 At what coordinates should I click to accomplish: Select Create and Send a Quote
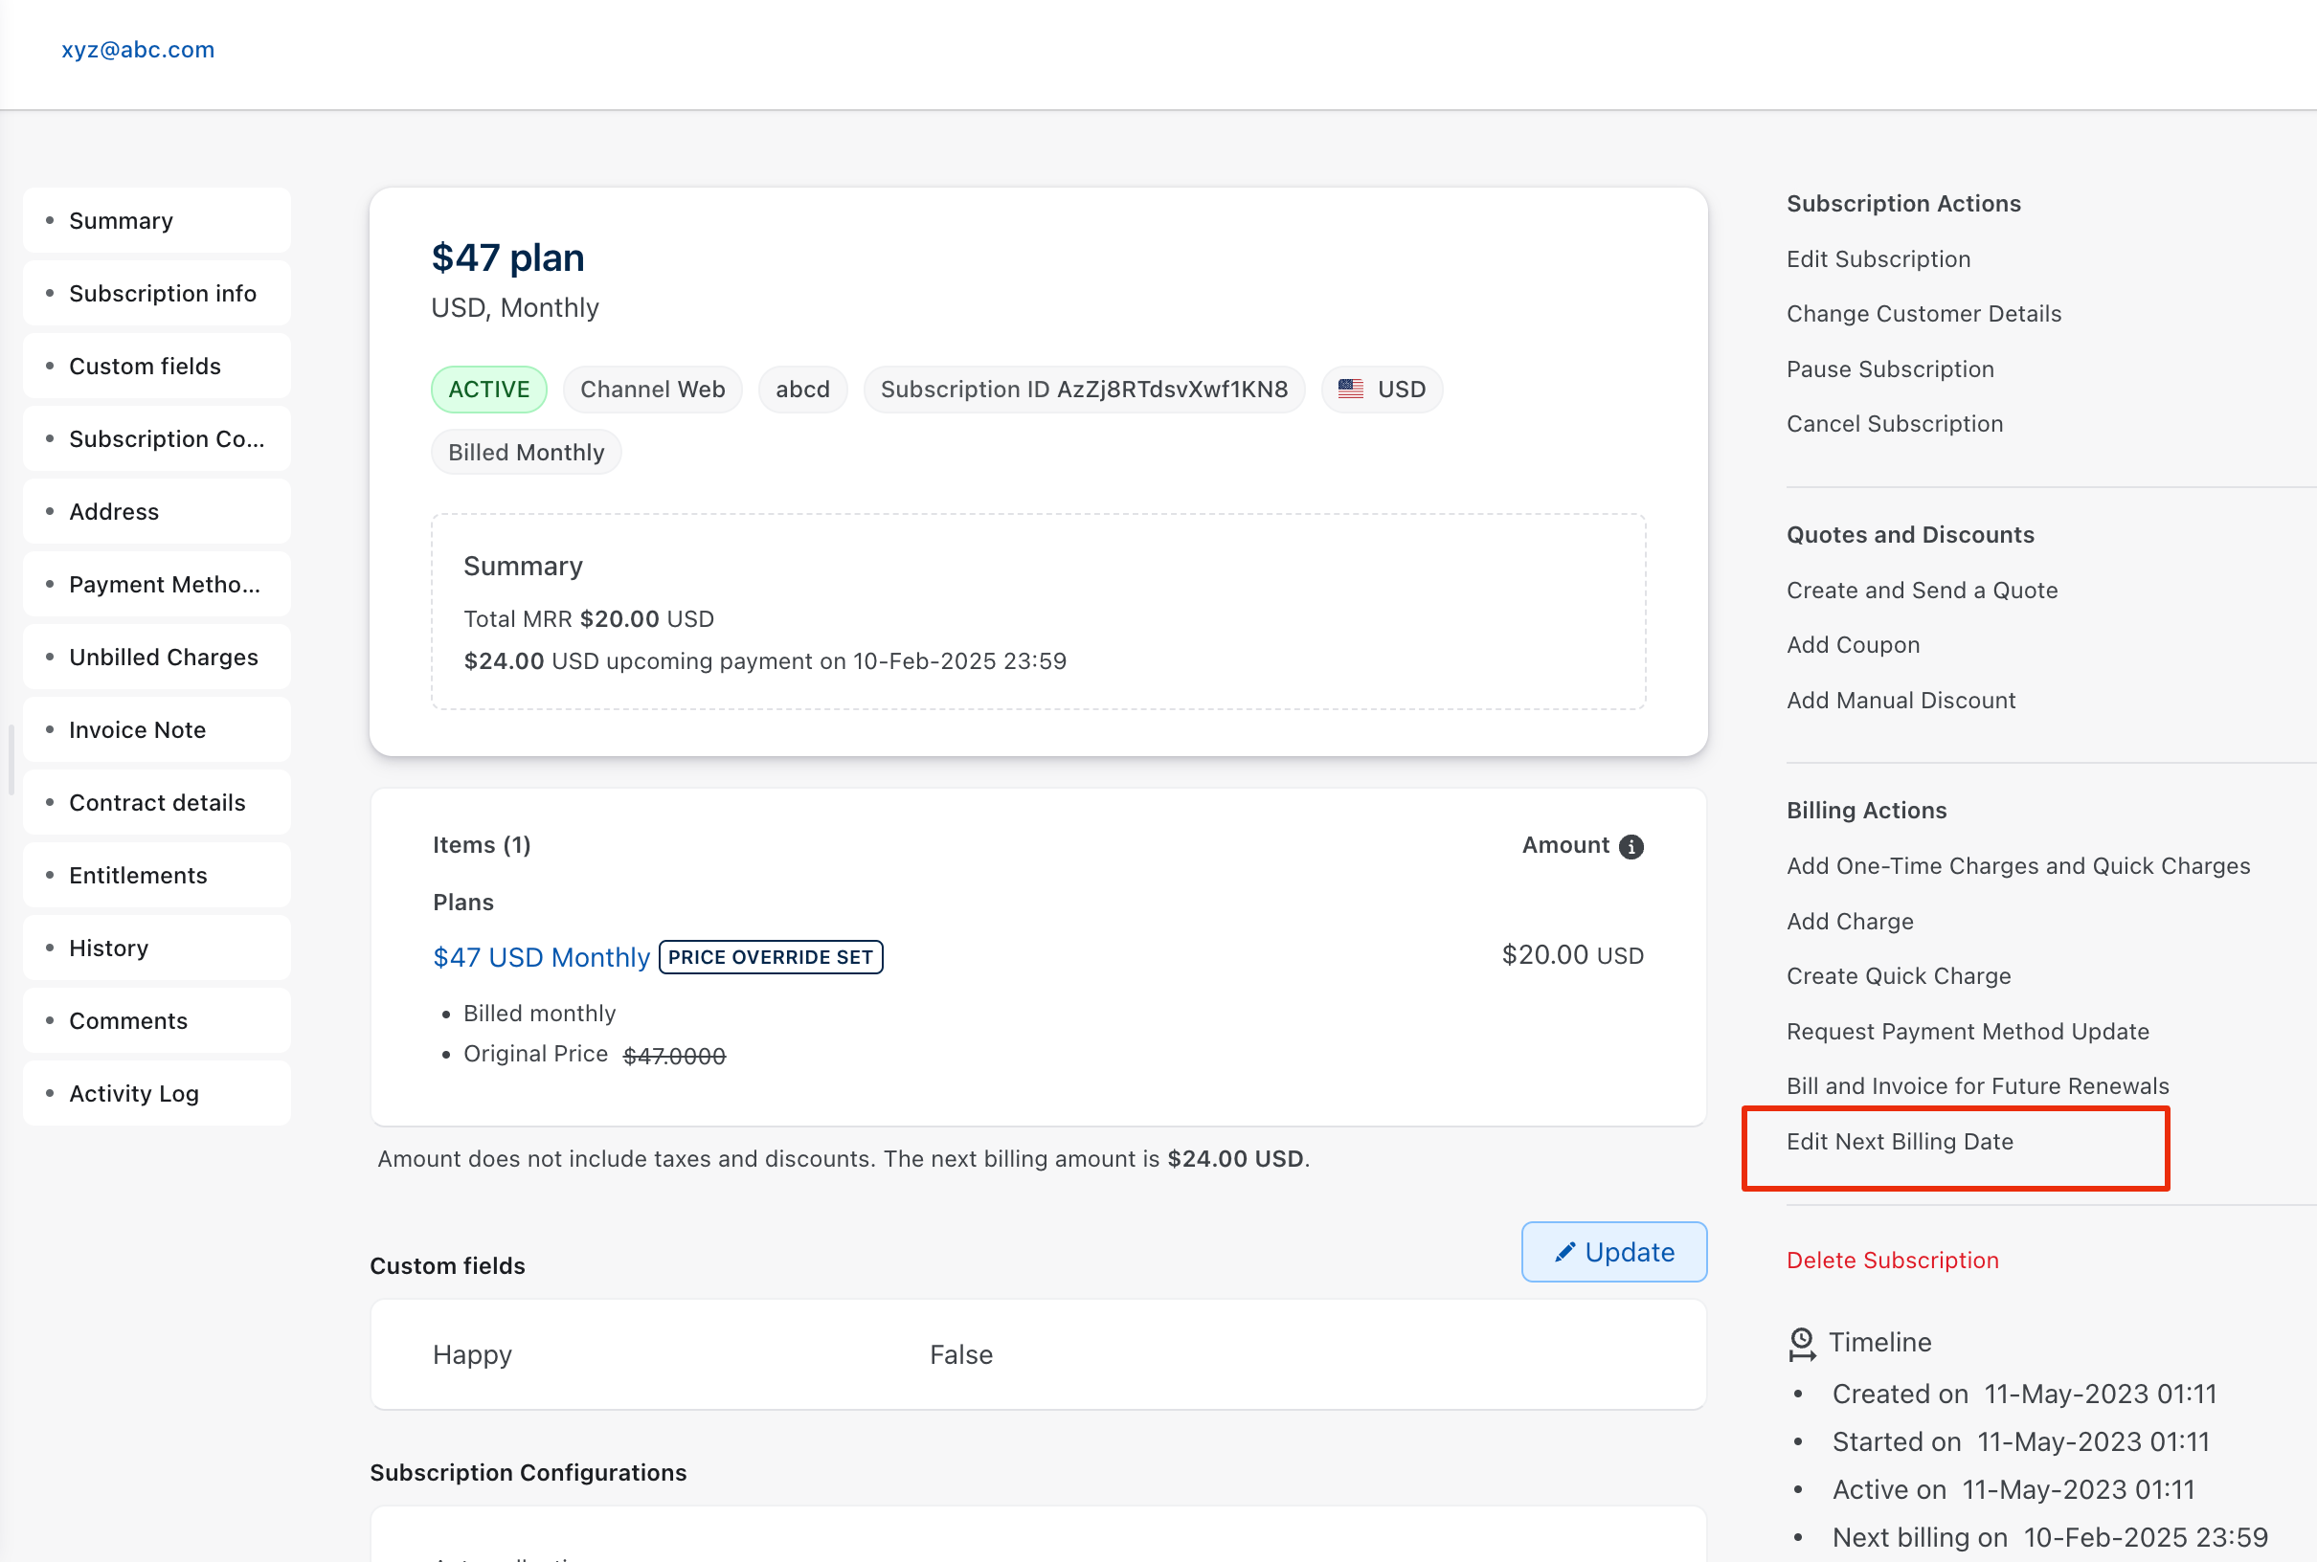tap(1922, 590)
